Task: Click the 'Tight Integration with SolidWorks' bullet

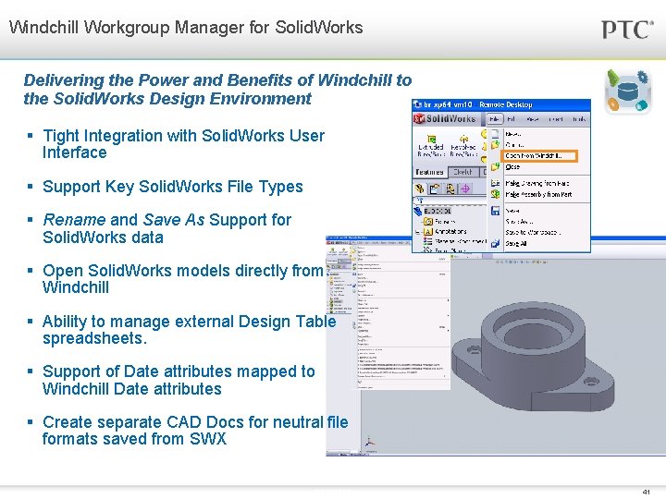Action: 183,144
